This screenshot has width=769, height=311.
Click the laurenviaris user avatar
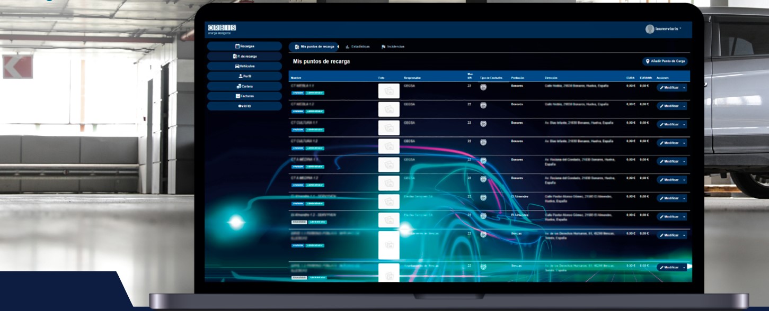pos(649,29)
